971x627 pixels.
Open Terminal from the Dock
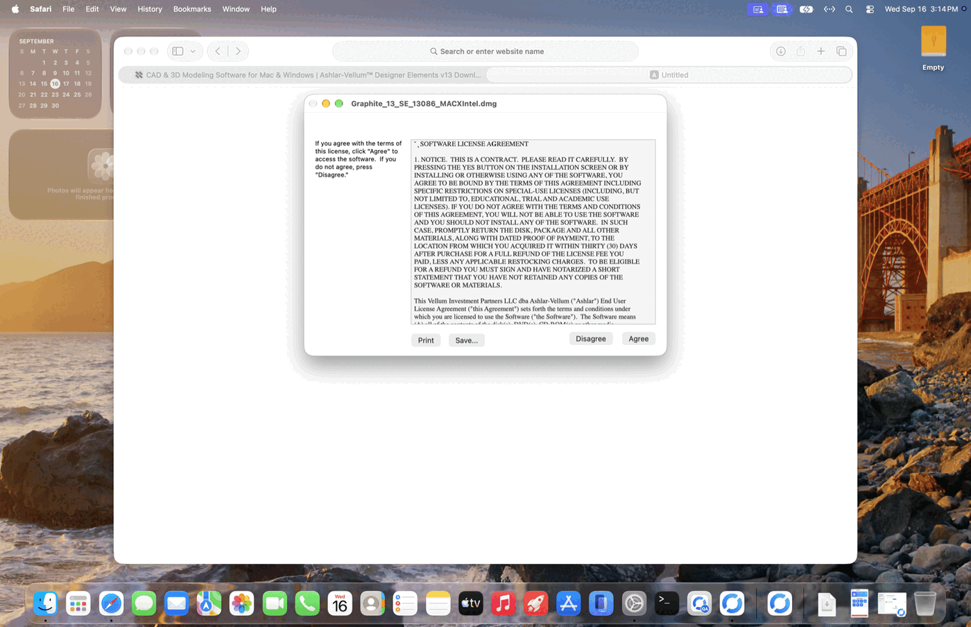(667, 603)
